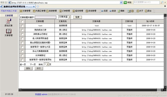
Task: Open the 双鱼林电脑工作室 link
Action: point(9,11)
